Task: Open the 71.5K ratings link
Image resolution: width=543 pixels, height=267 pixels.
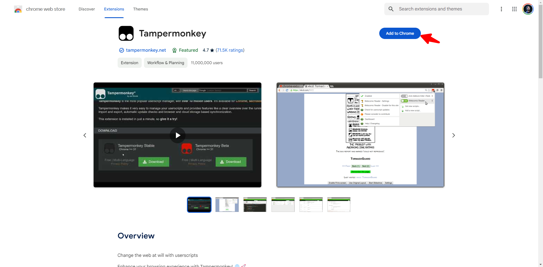Action: coord(230,50)
